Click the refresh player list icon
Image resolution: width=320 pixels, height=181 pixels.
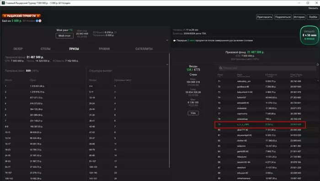tap(318, 65)
